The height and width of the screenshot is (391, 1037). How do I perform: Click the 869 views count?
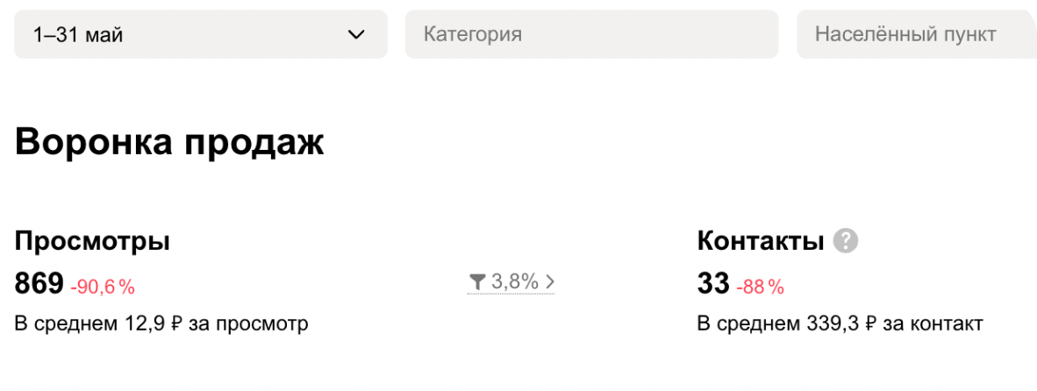pyautogui.click(x=39, y=284)
